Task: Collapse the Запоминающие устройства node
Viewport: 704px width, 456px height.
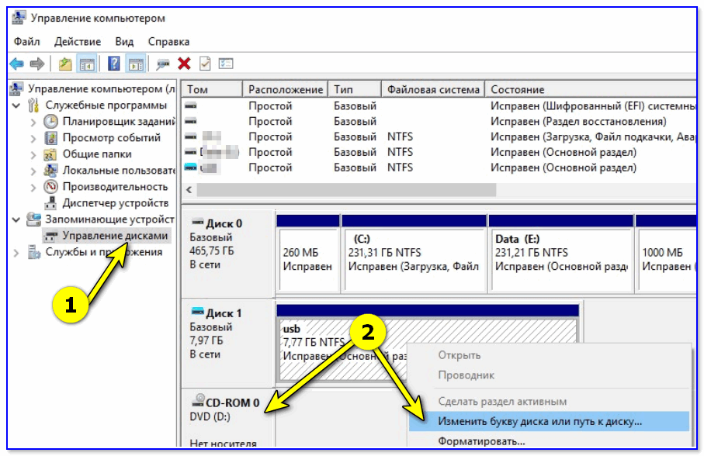Action: [x=17, y=219]
